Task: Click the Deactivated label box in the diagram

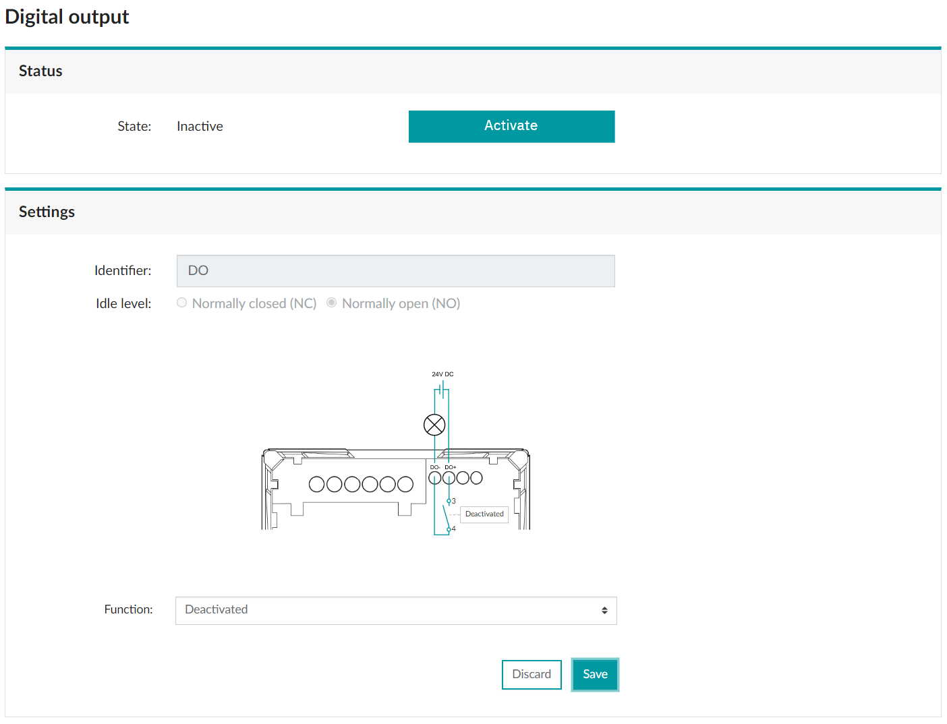Action: point(484,514)
